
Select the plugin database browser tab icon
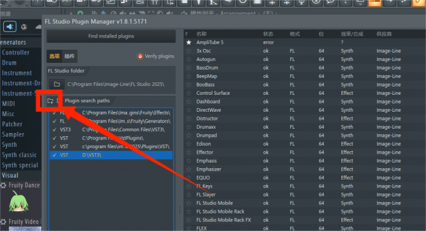point(10,26)
